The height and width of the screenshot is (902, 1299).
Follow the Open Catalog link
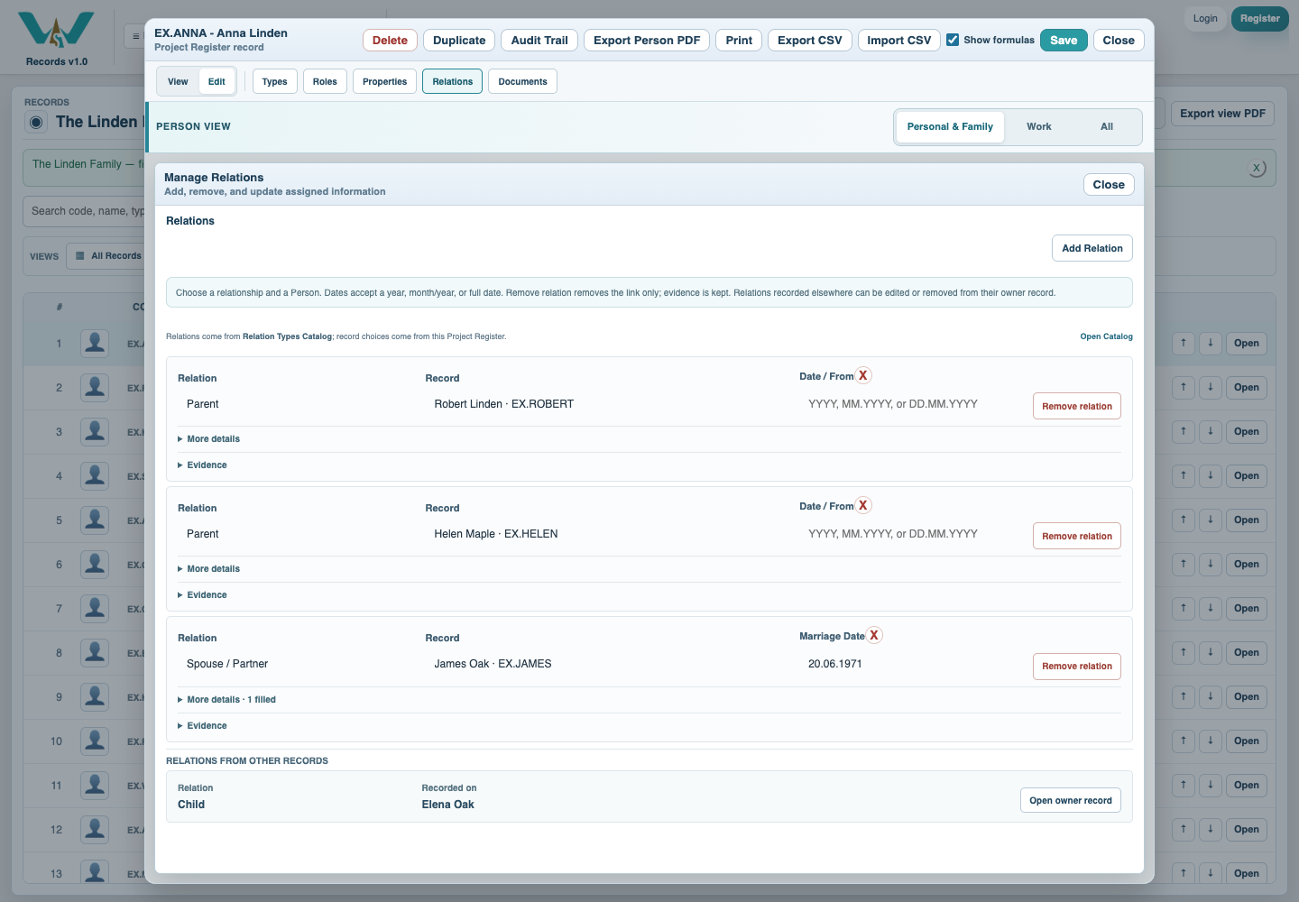[x=1107, y=336]
